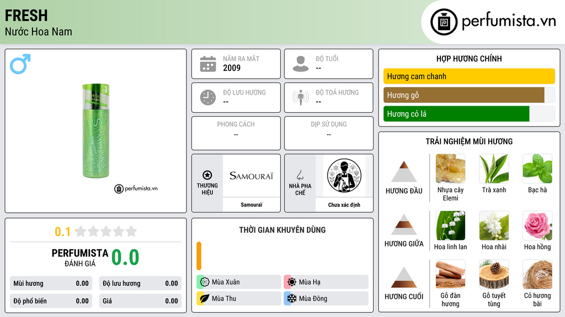The image size is (565, 317).
Task: Click the person icon beside Độ tuổi
Action: click(x=301, y=64)
